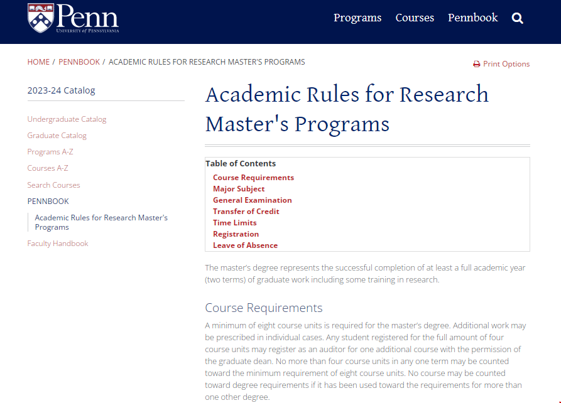Go to Pennbook in top navigation

(472, 18)
